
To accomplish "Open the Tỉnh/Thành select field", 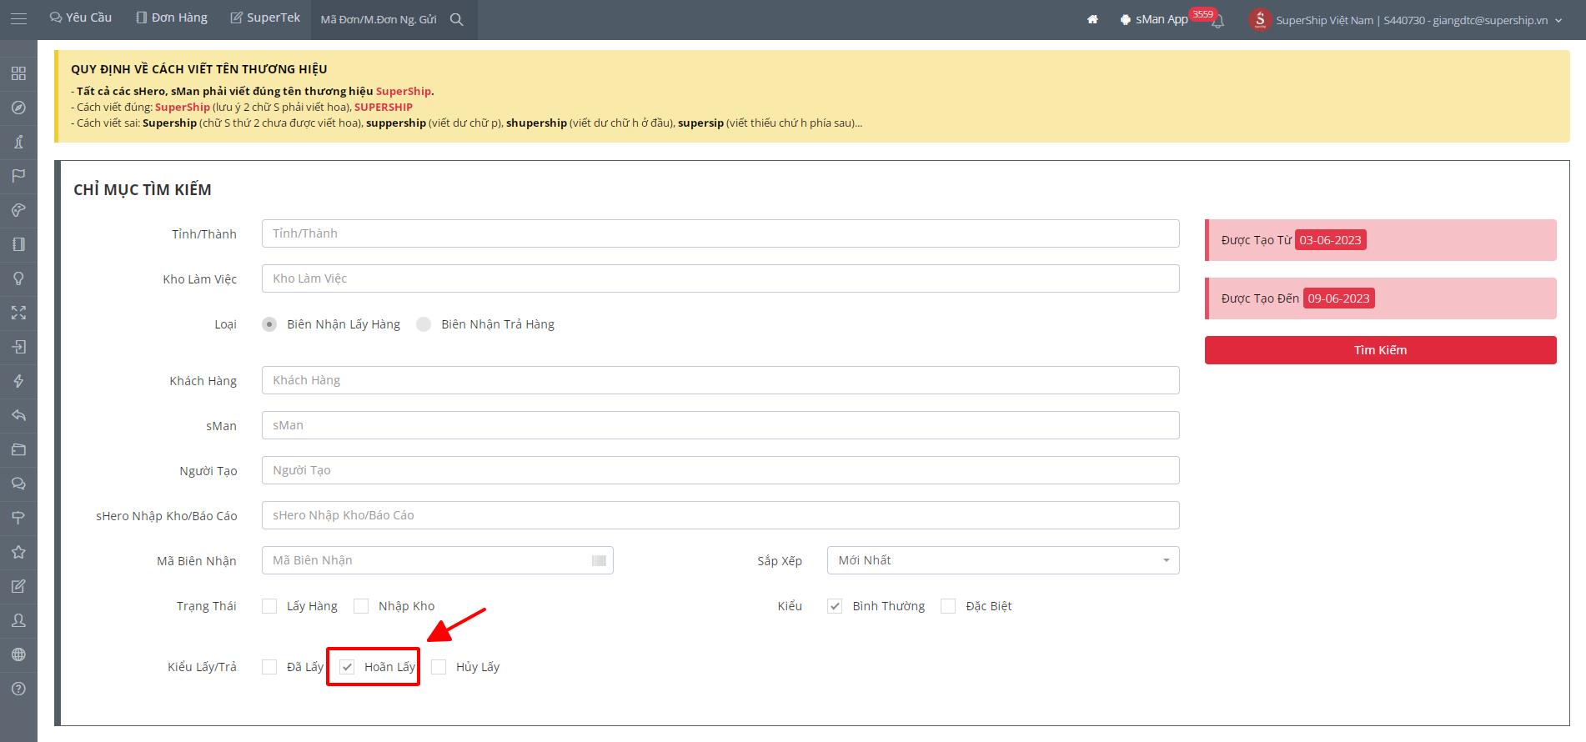I will (720, 233).
